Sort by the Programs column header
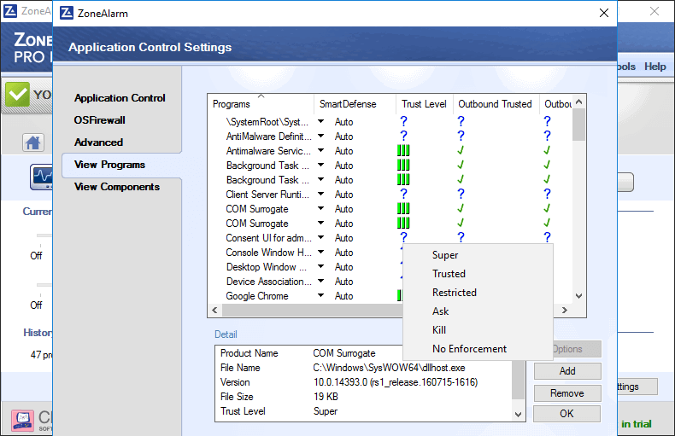Screen dimensions: 675x436 (261, 104)
